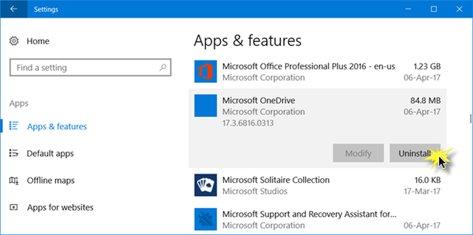Minimize the Settings window
Viewport: 473px width, 235px height.
408,9
